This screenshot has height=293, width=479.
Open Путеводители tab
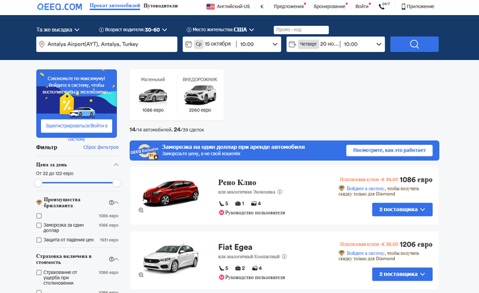[x=161, y=5]
